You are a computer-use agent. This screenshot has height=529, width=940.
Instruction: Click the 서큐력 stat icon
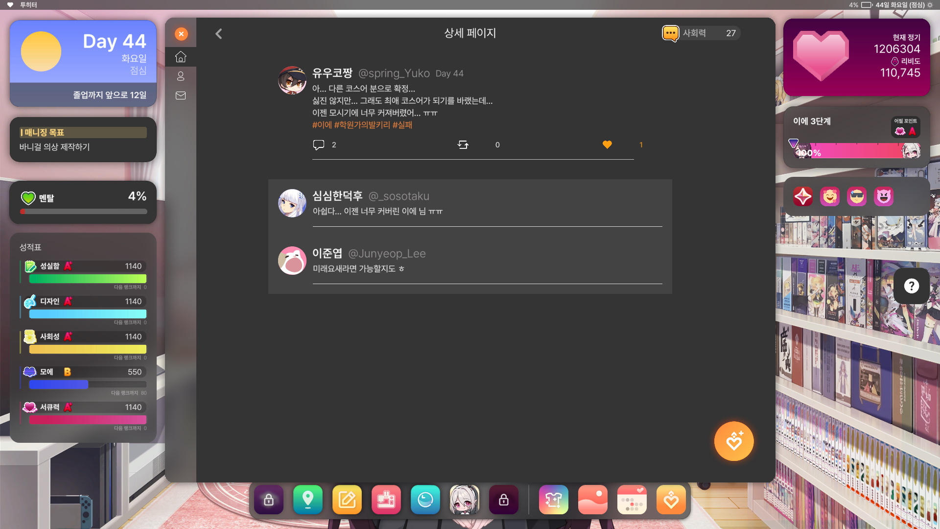pyautogui.click(x=30, y=407)
